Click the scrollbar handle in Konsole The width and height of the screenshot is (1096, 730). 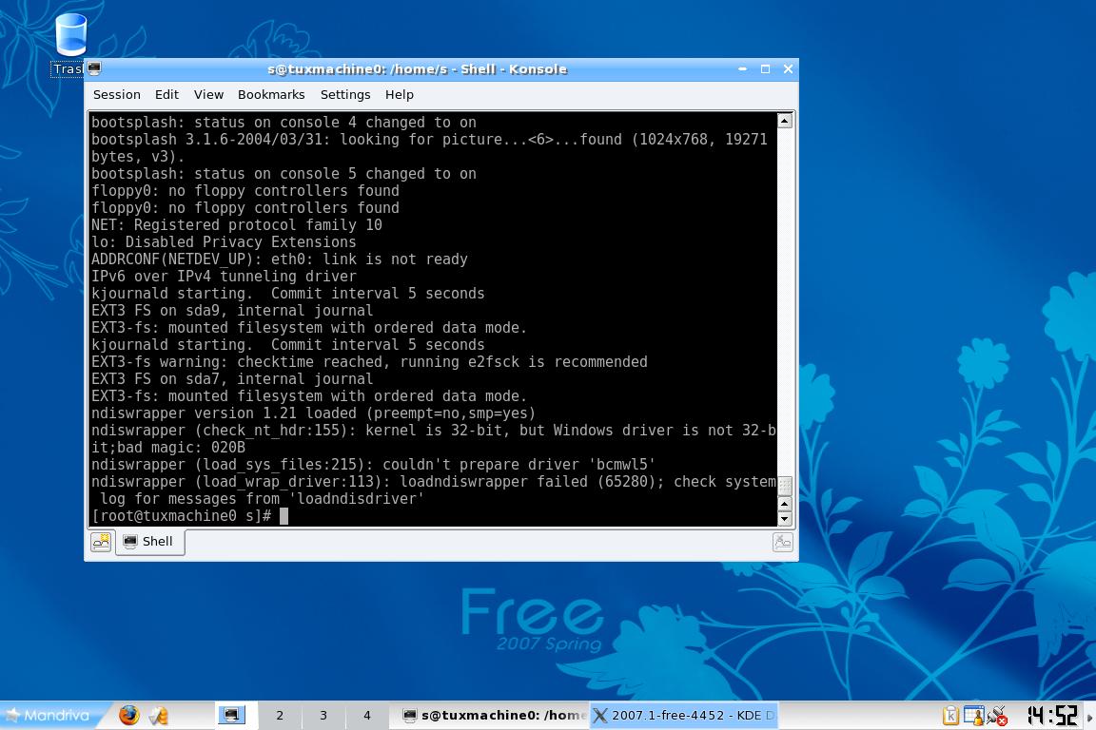785,486
